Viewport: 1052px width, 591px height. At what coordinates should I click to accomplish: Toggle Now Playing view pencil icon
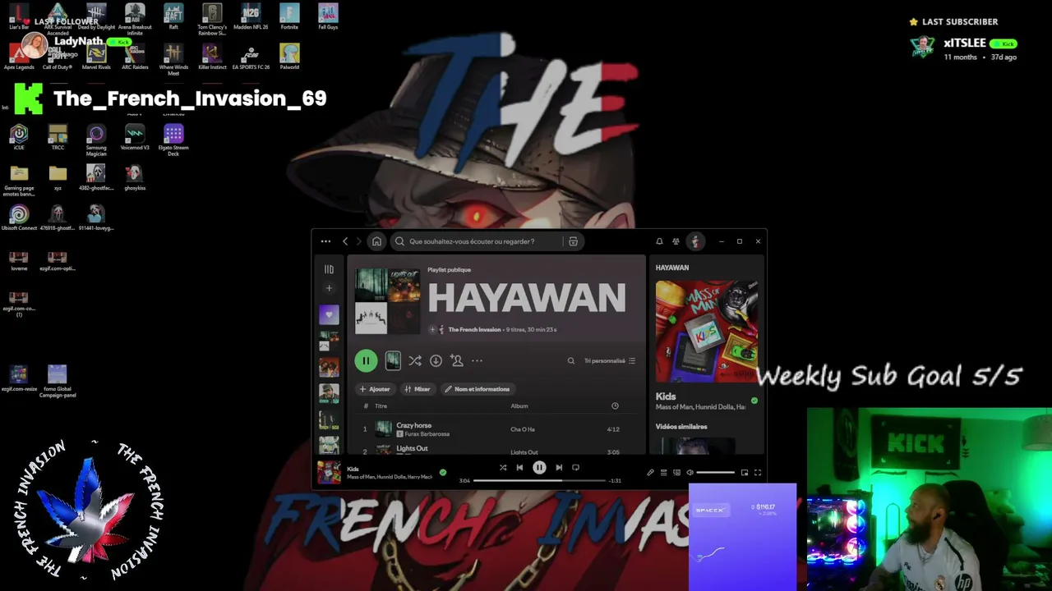[x=650, y=472]
